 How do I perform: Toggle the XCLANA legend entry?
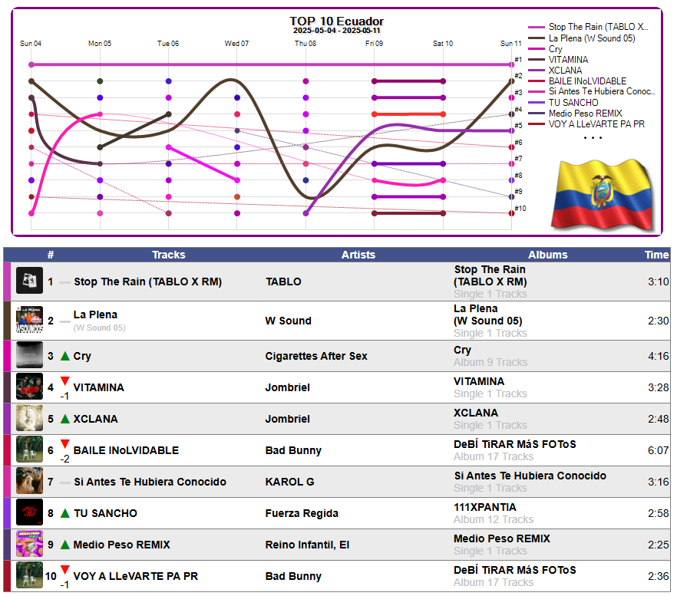(555, 71)
